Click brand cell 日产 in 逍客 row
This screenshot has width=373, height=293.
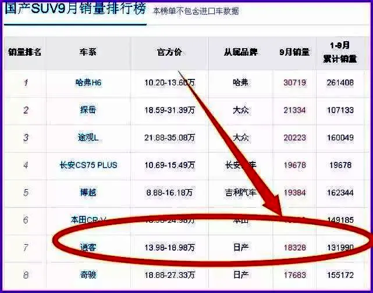pos(241,247)
